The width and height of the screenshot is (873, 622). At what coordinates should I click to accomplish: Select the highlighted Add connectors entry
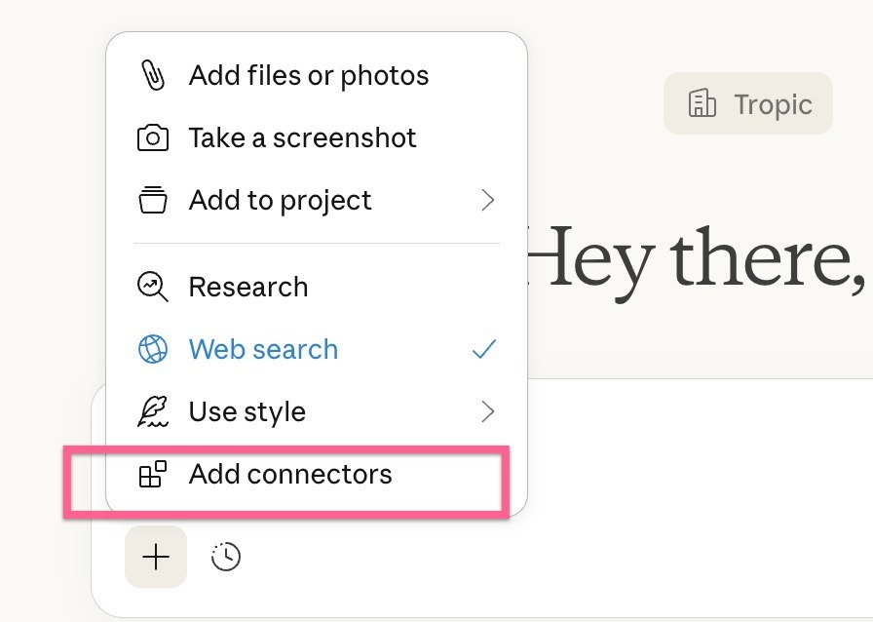click(290, 475)
